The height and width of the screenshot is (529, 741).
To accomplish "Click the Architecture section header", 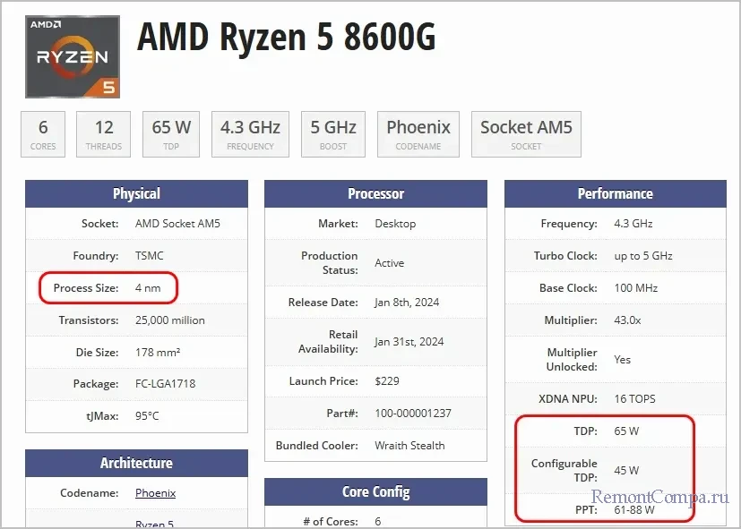I will click(136, 463).
